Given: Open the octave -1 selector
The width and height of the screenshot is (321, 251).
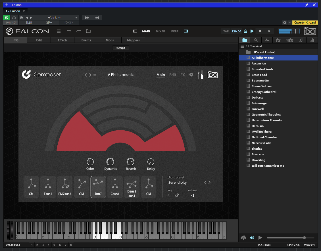Looking at the screenshot, I should [x=193, y=195].
